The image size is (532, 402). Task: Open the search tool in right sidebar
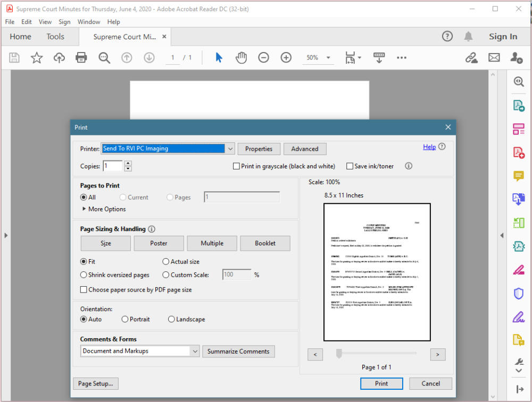coord(518,82)
